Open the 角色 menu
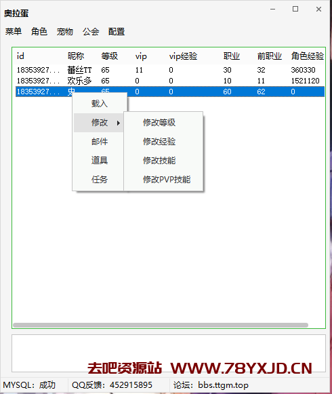332x394 pixels. pos(39,32)
